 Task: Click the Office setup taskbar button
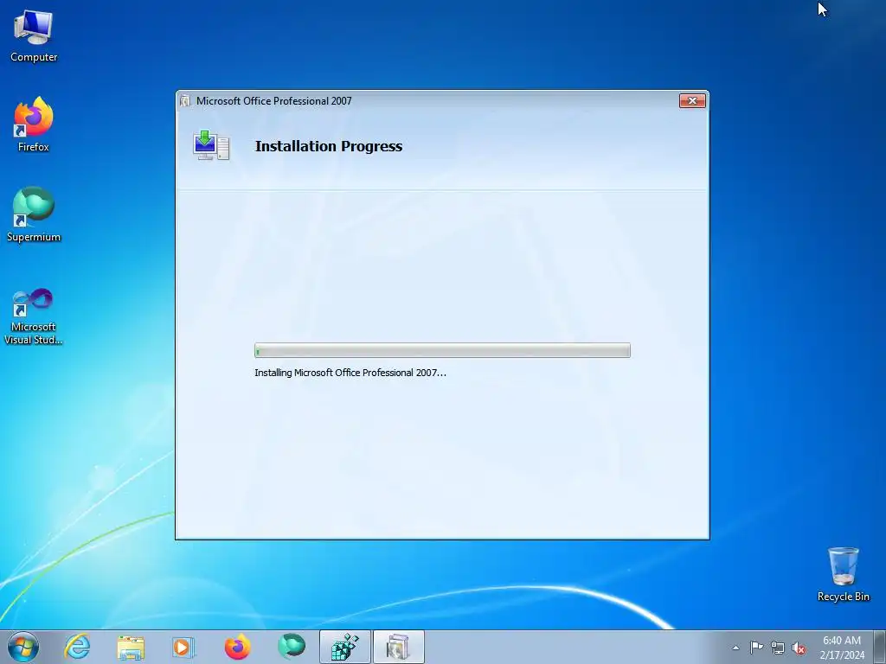pyautogui.click(x=398, y=647)
